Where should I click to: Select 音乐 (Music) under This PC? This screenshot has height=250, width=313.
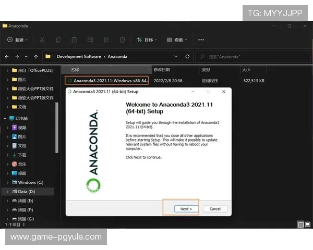19,164
